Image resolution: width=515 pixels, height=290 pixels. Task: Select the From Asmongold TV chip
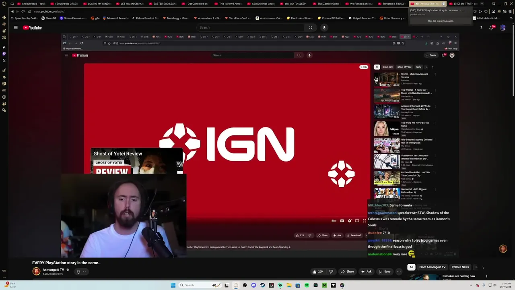(x=432, y=267)
